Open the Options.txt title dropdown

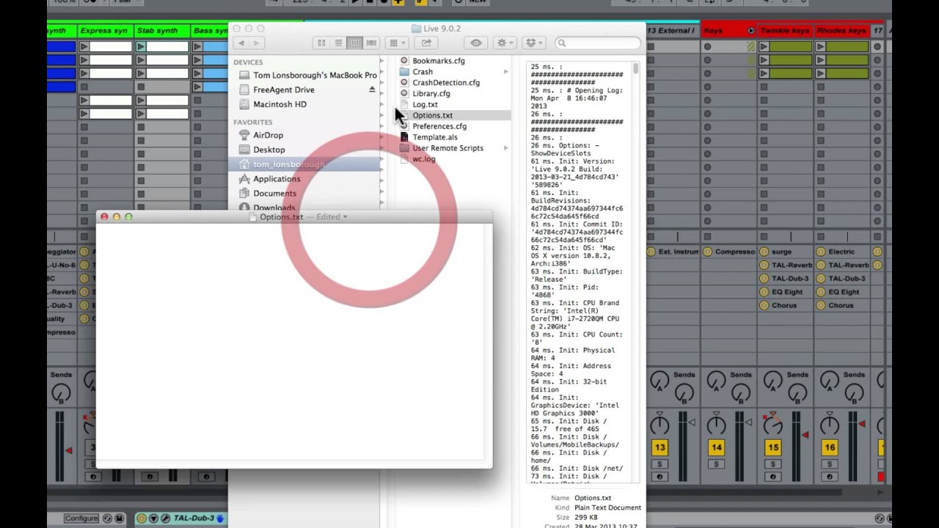[345, 217]
